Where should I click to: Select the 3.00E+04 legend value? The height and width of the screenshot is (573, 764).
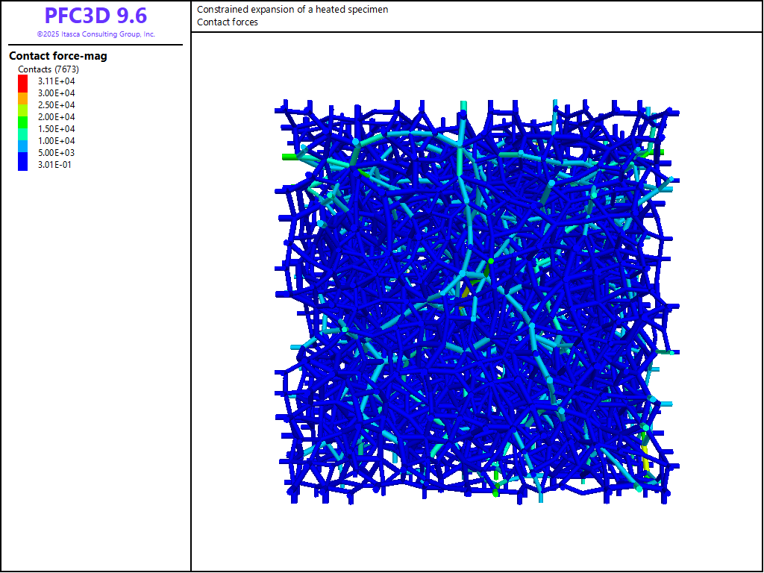click(57, 93)
